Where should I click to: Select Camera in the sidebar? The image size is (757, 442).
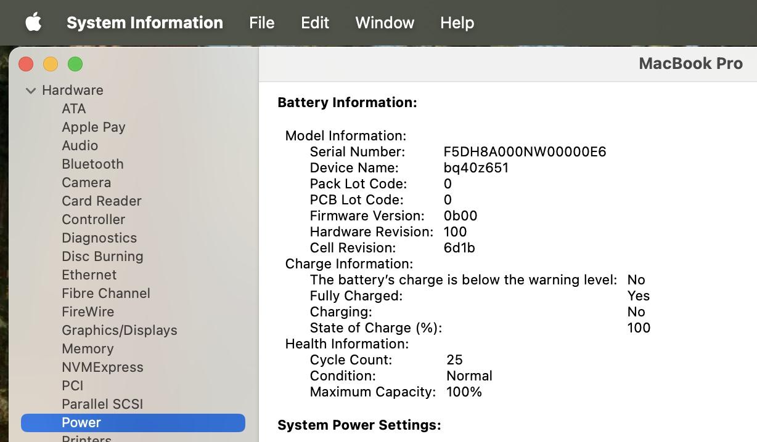[86, 182]
